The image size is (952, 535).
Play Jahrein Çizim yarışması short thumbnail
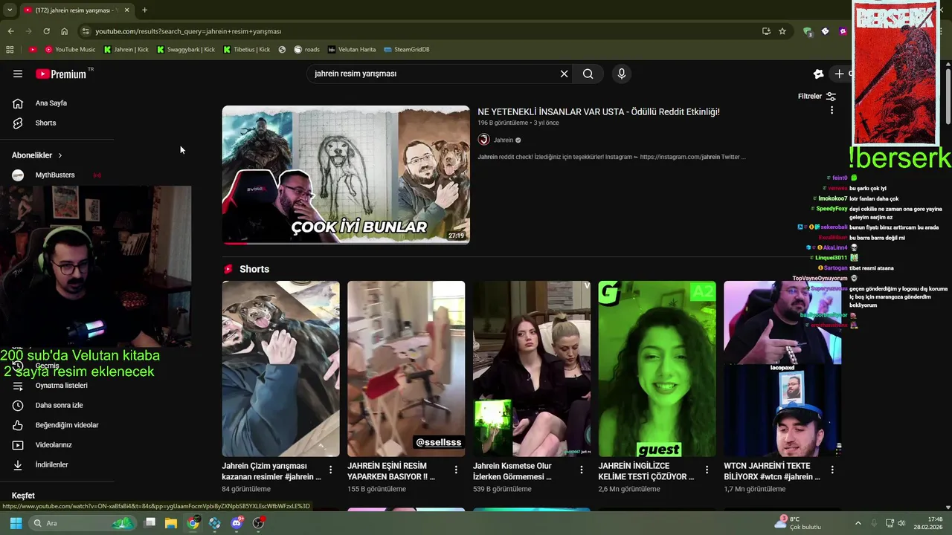tap(280, 369)
